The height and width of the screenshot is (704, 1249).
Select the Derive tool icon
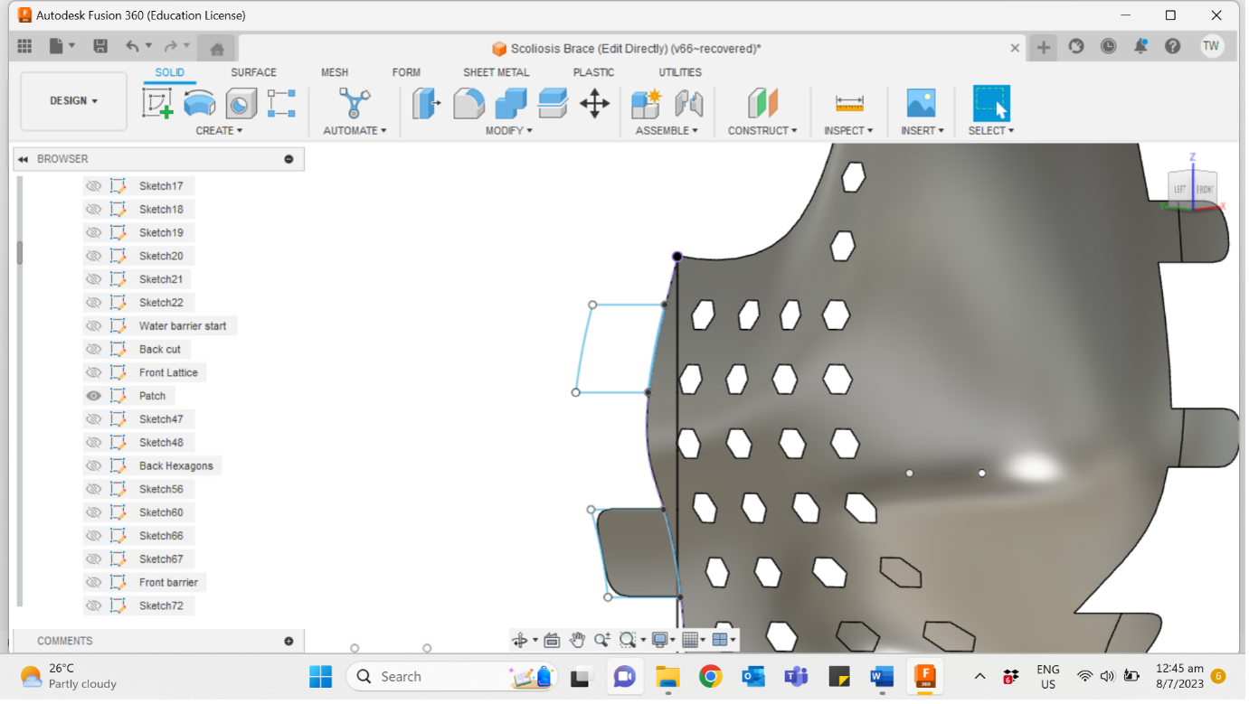pyautogui.click(x=241, y=104)
